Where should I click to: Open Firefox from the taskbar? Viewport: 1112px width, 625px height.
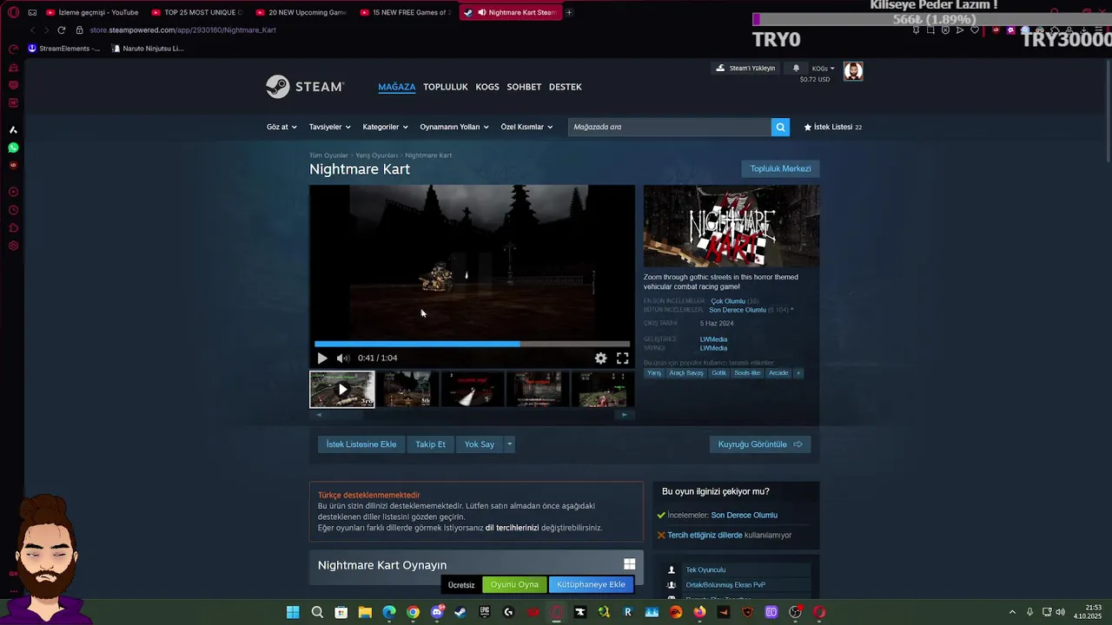pyautogui.click(x=699, y=612)
